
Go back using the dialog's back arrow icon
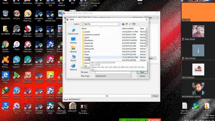(123, 24)
